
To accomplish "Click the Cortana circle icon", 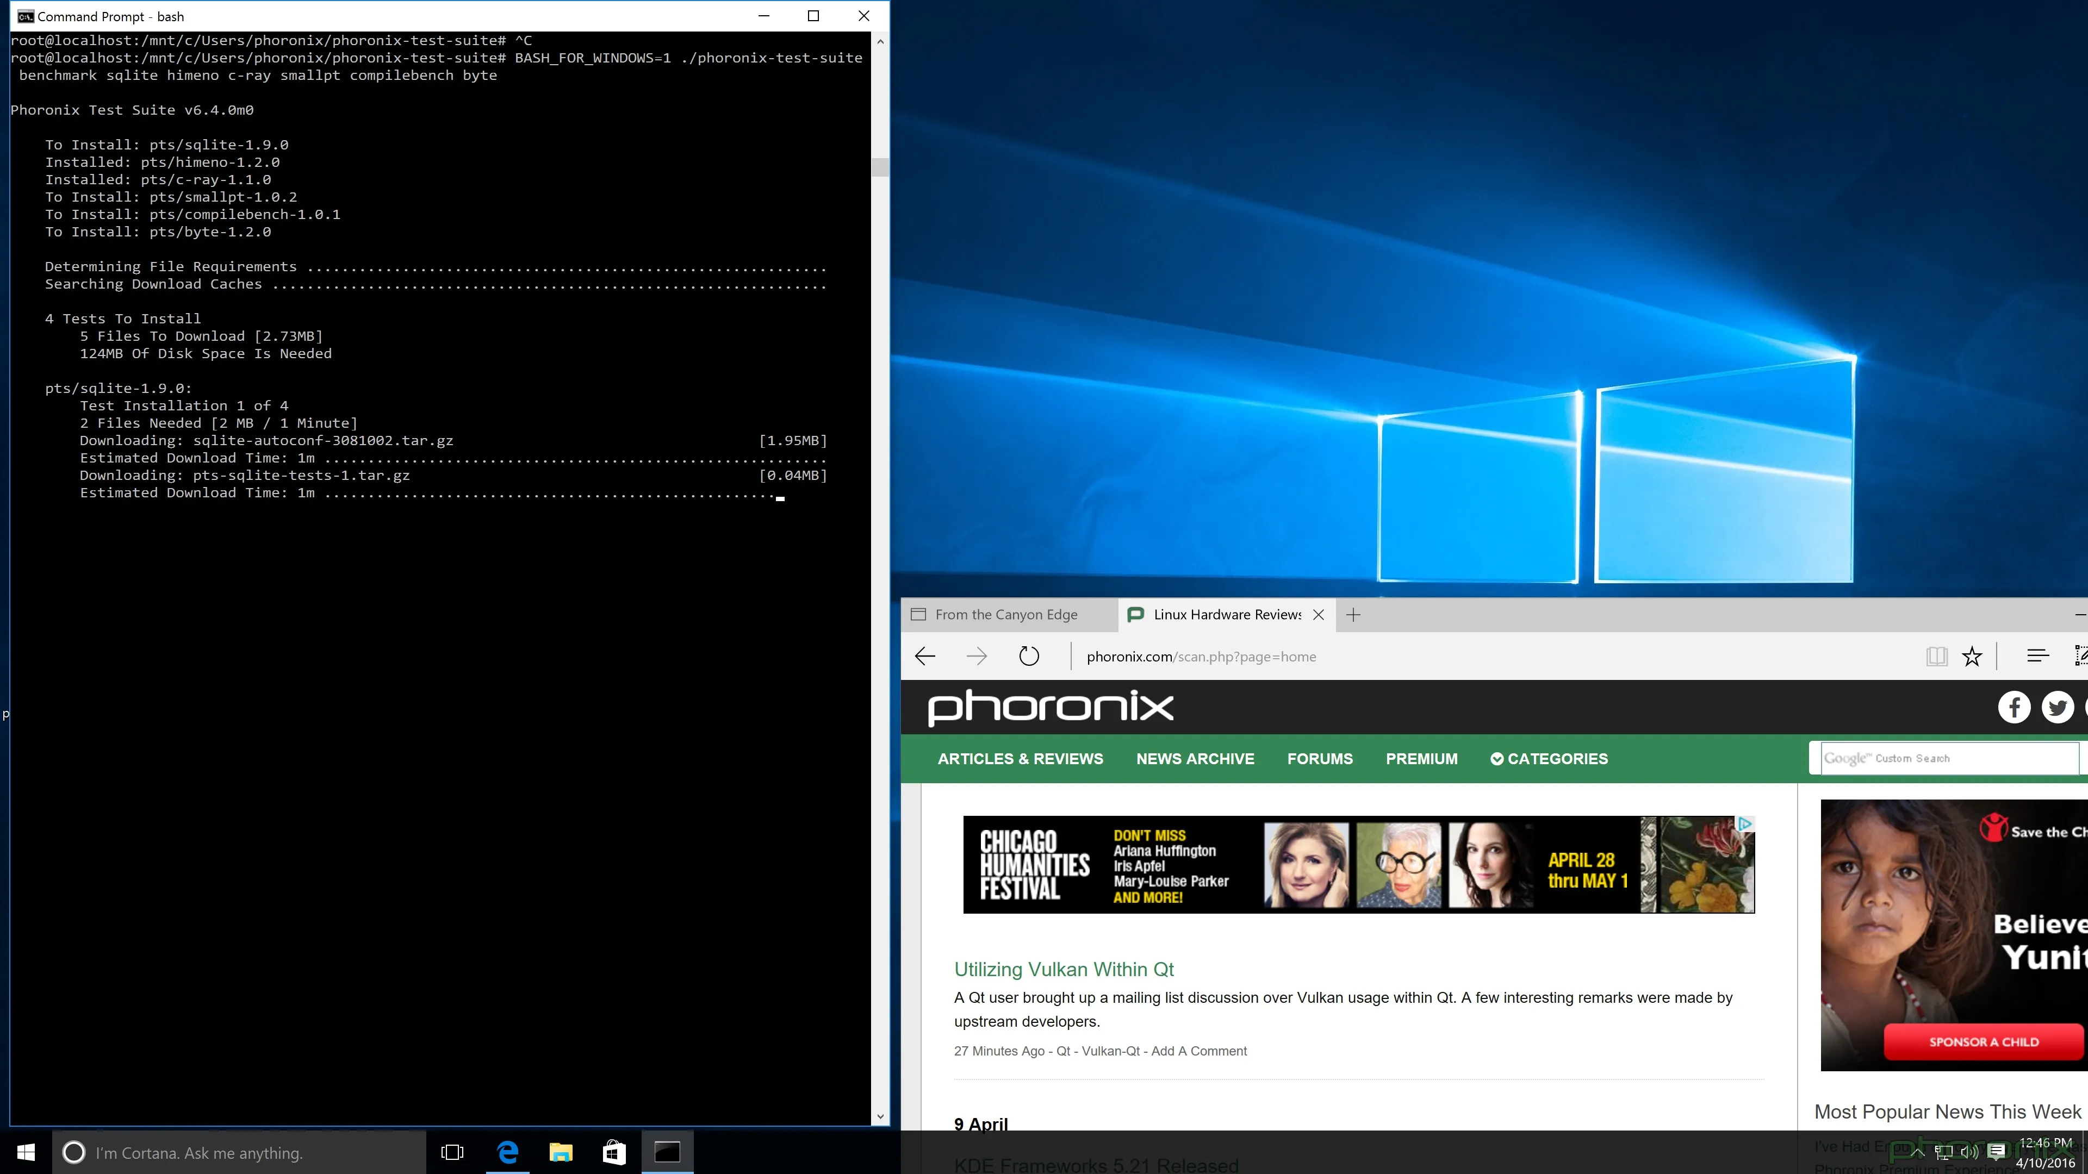I will pyautogui.click(x=74, y=1152).
